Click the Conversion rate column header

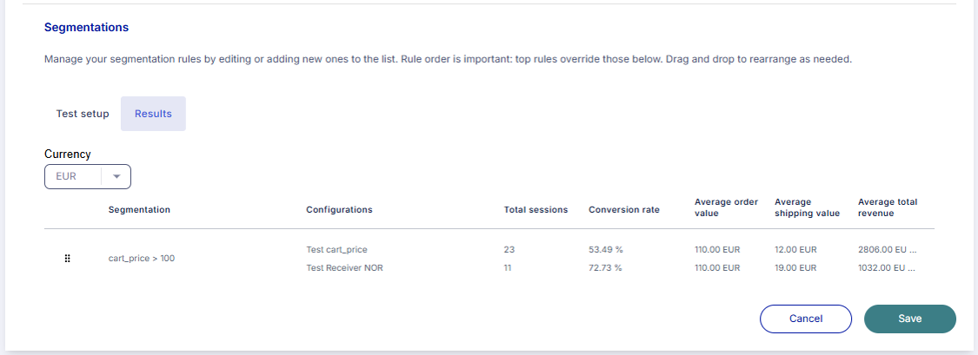tap(623, 209)
